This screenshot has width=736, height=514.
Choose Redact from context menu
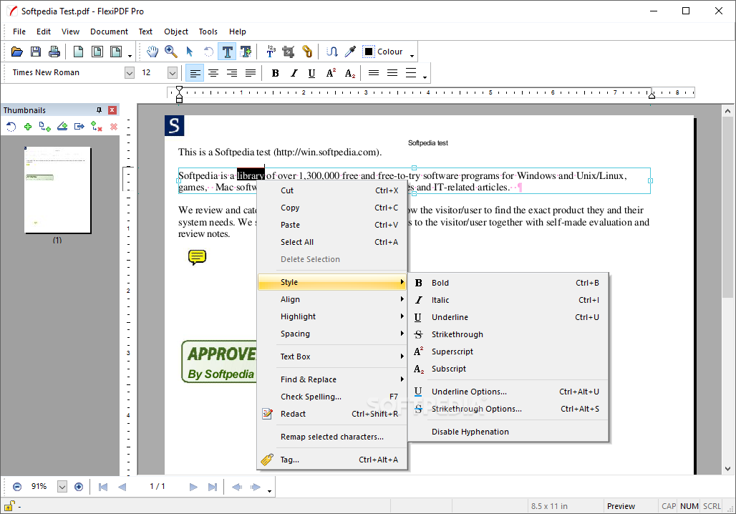(x=332, y=414)
